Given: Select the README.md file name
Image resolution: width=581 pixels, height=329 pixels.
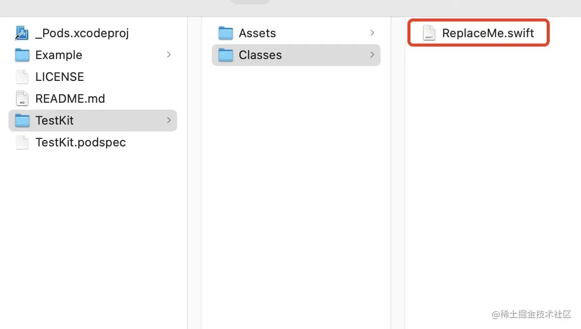Looking at the screenshot, I should tap(70, 99).
